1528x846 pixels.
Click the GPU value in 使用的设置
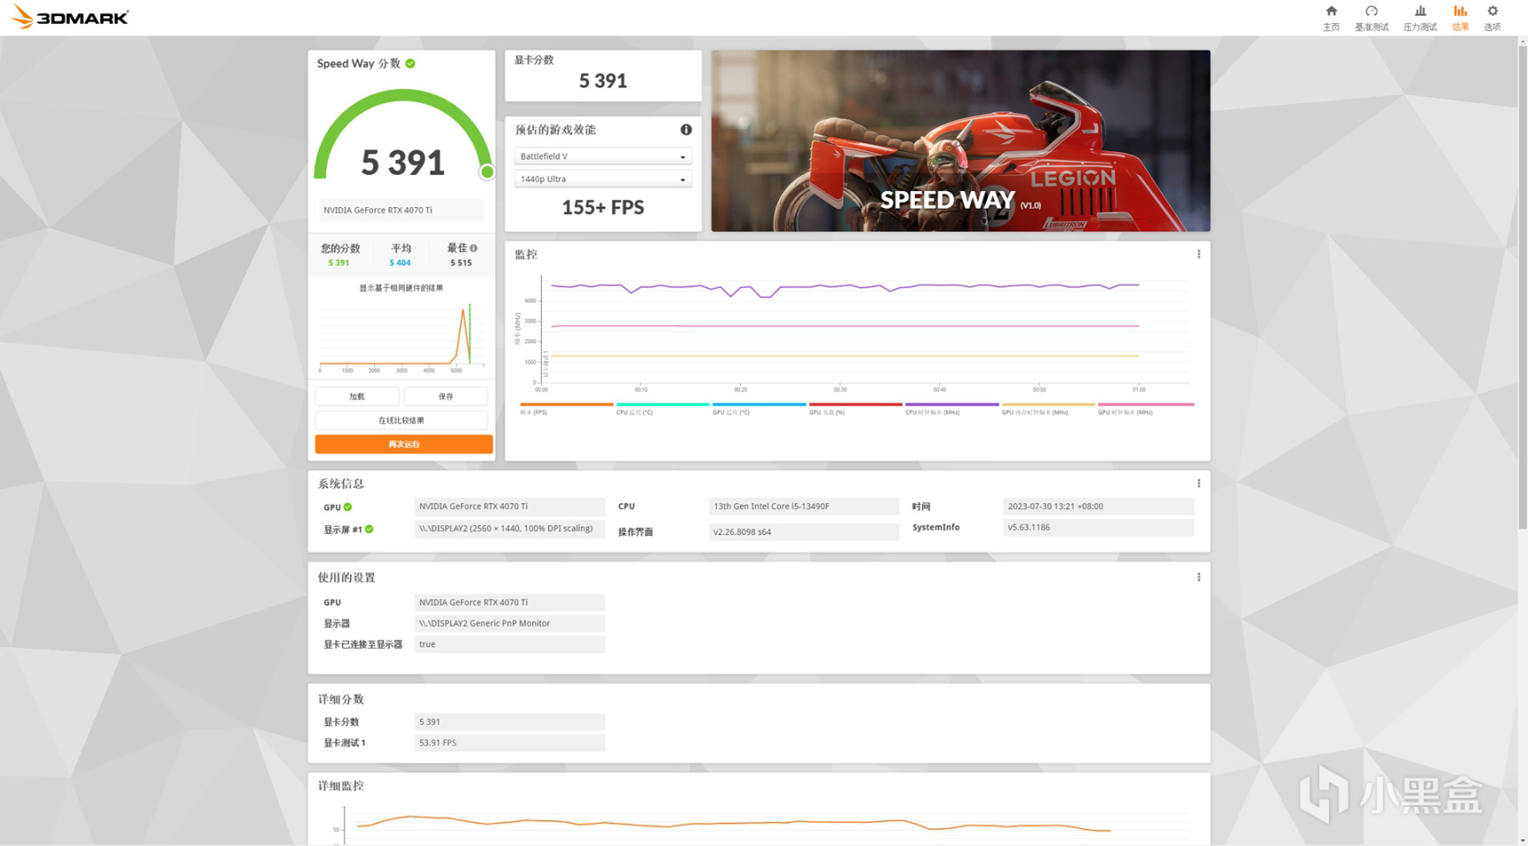(509, 603)
